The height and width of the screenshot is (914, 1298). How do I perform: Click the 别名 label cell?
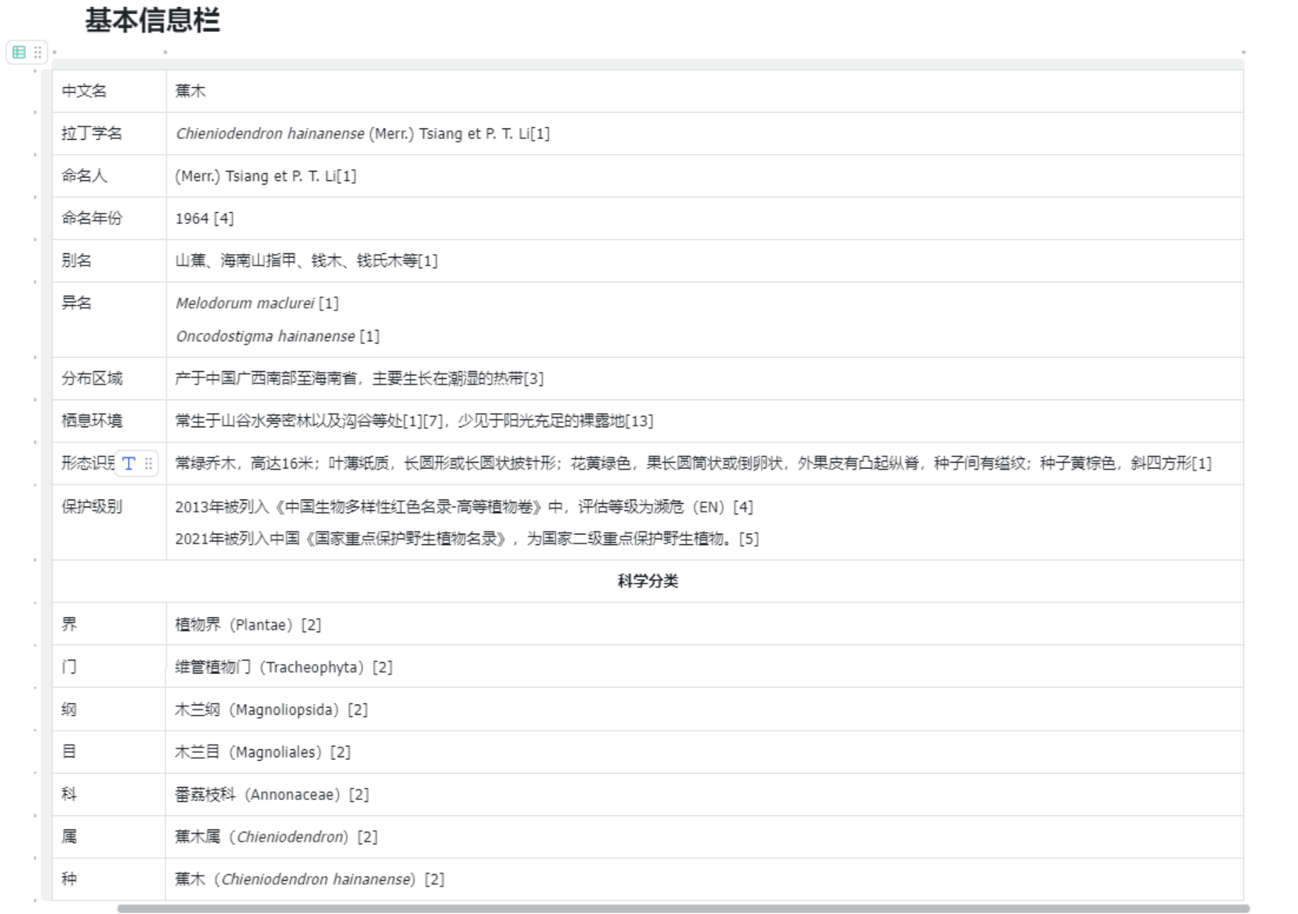(109, 260)
